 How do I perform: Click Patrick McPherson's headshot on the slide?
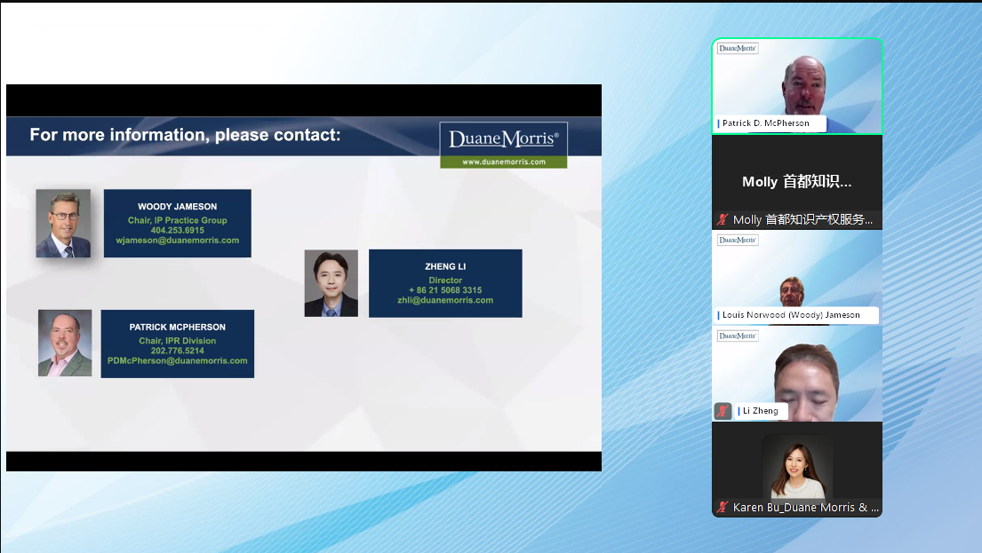tap(65, 343)
